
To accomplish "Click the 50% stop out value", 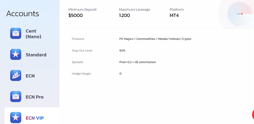I will 122,51.
